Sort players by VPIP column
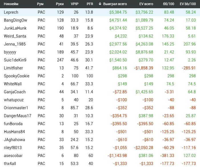 [x=75, y=4]
